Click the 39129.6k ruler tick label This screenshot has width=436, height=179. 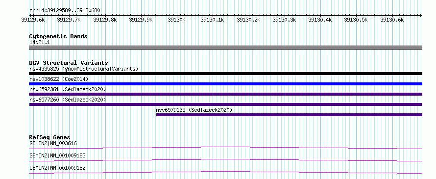click(x=33, y=20)
